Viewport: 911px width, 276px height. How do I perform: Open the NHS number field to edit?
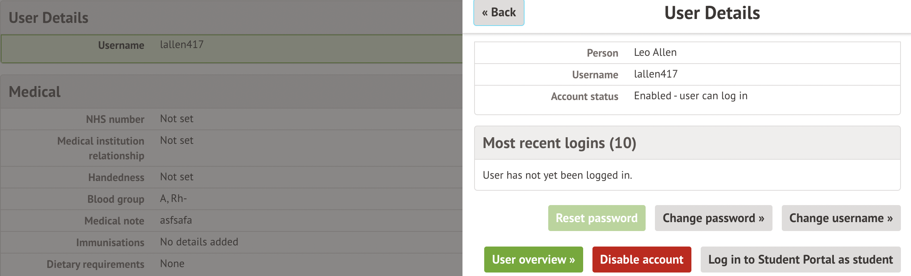pyautogui.click(x=231, y=119)
